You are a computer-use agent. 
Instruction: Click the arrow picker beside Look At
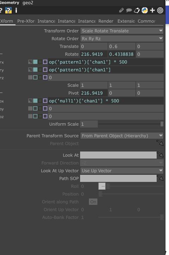tap(160, 154)
